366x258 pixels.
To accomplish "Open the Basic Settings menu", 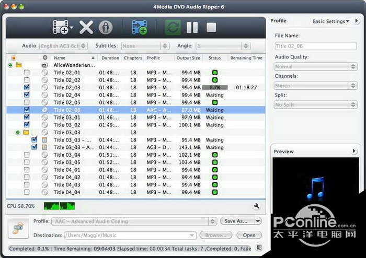I will [331, 21].
